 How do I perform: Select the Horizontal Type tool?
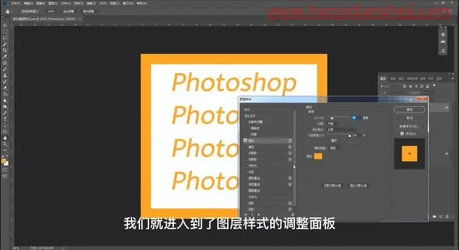5,119
